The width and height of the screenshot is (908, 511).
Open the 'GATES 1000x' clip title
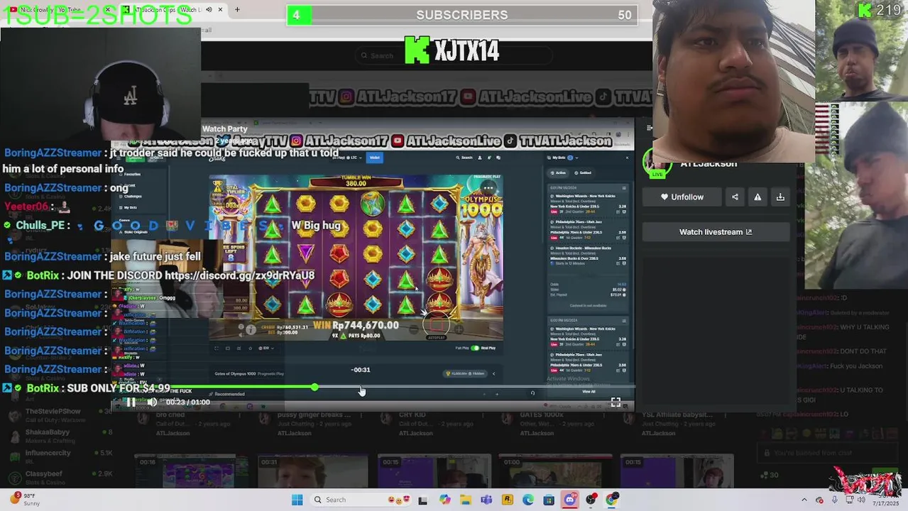coord(542,414)
